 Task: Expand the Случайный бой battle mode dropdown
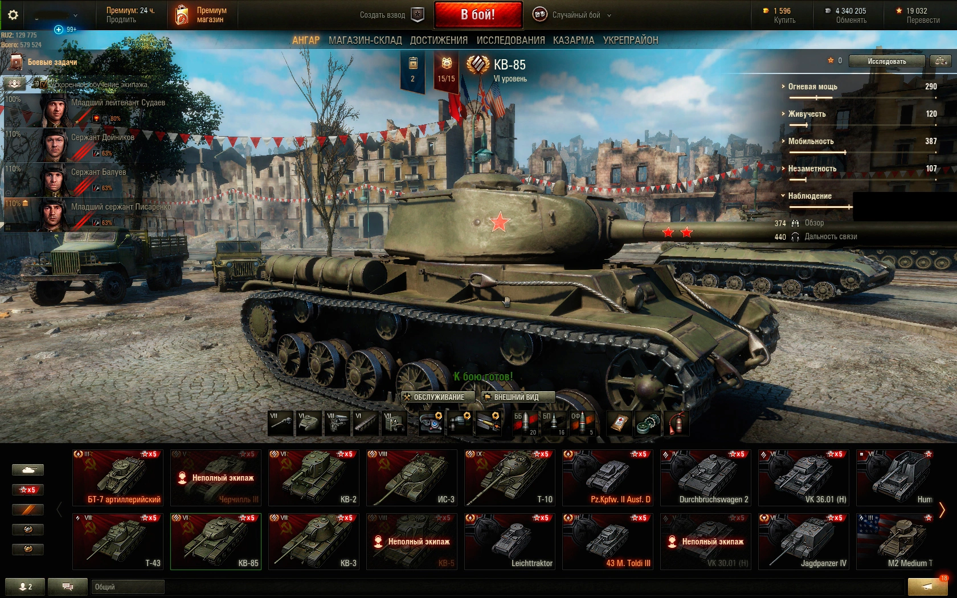tap(572, 15)
